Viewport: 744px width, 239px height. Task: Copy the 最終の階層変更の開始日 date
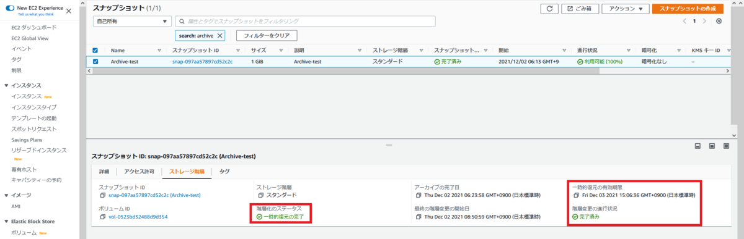[418, 217]
